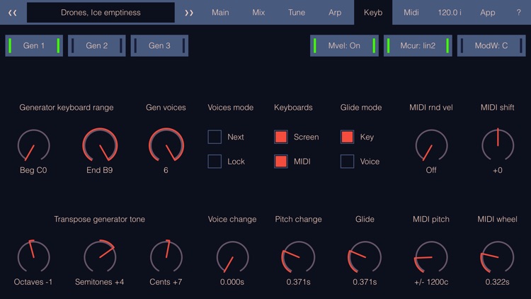Viewport: 531px width, 299px height.
Task: Adjust the MIDI wheel knob at 0.322s
Action: click(x=498, y=257)
